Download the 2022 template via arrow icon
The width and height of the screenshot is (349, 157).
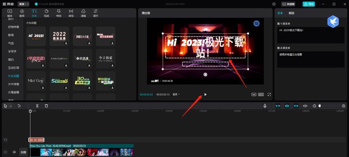(66, 43)
